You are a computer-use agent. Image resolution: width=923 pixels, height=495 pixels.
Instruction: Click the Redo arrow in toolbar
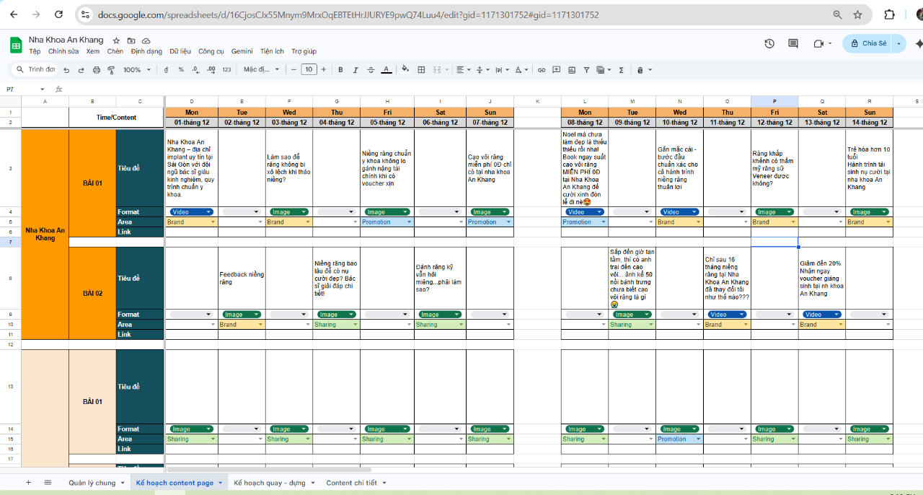(x=81, y=70)
